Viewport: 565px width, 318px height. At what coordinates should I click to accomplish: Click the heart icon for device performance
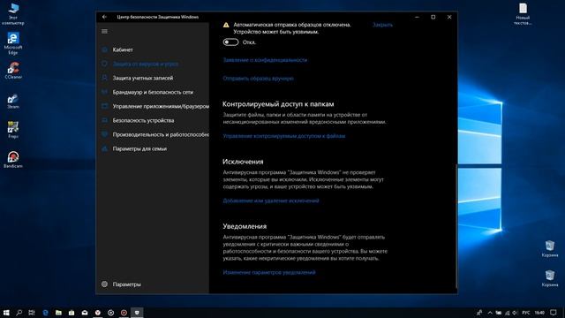tap(104, 134)
